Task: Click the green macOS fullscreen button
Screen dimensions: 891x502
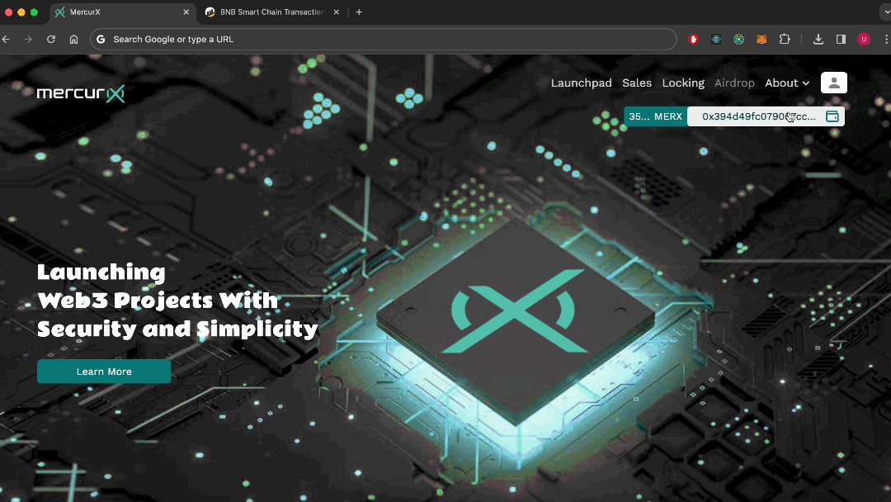Action: point(34,12)
